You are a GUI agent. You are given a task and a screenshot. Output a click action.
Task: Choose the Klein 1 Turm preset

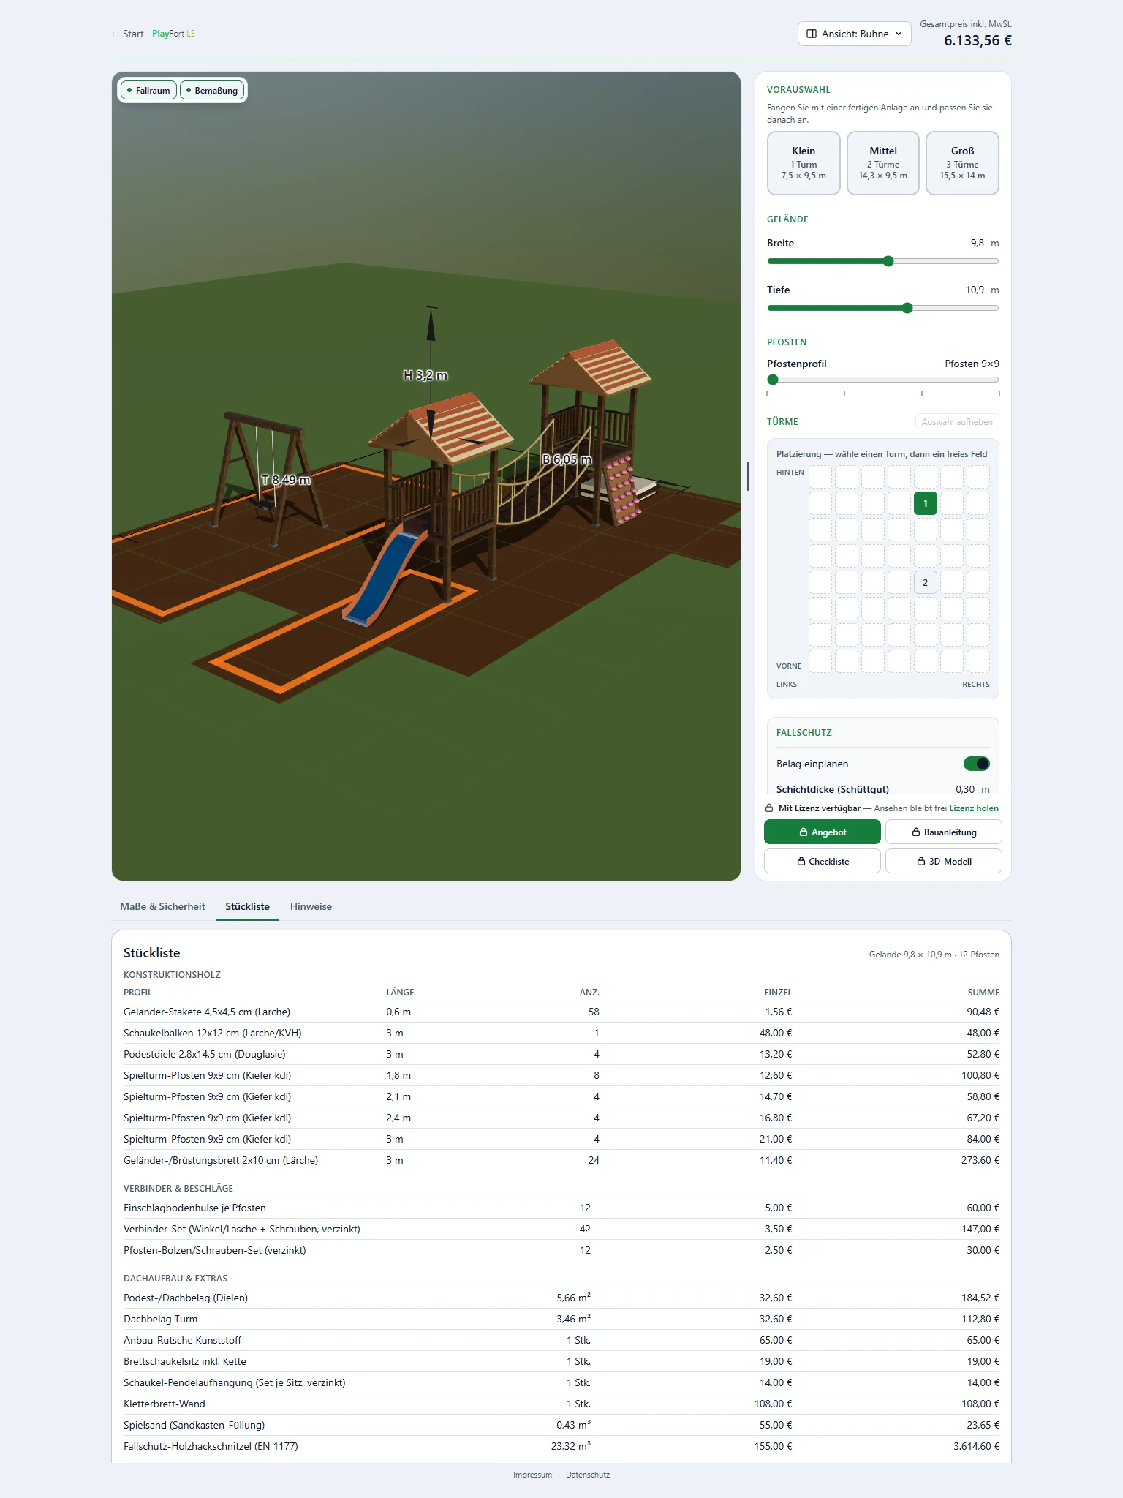point(804,163)
